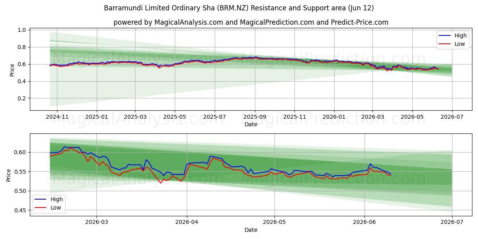The width and height of the screenshot is (478, 239).
Task: Click the top chart 2026-05 tick label
Action: [x=412, y=117]
